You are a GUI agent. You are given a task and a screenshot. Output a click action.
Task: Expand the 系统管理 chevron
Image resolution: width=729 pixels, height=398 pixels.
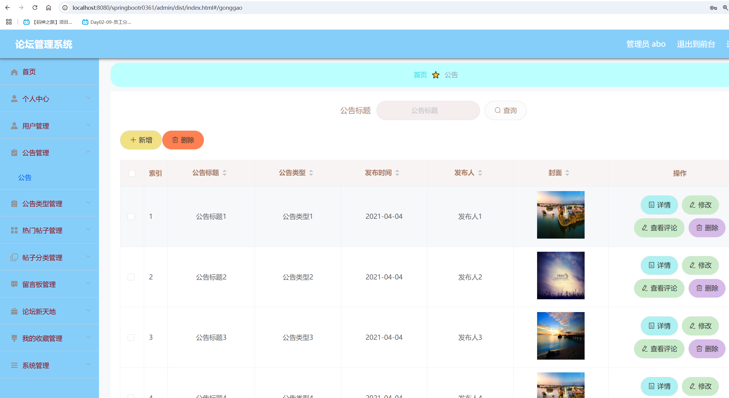88,364
